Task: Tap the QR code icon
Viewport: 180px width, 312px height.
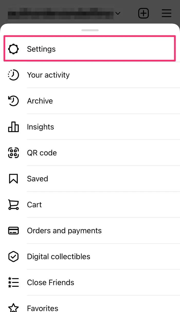Action: 13,153
